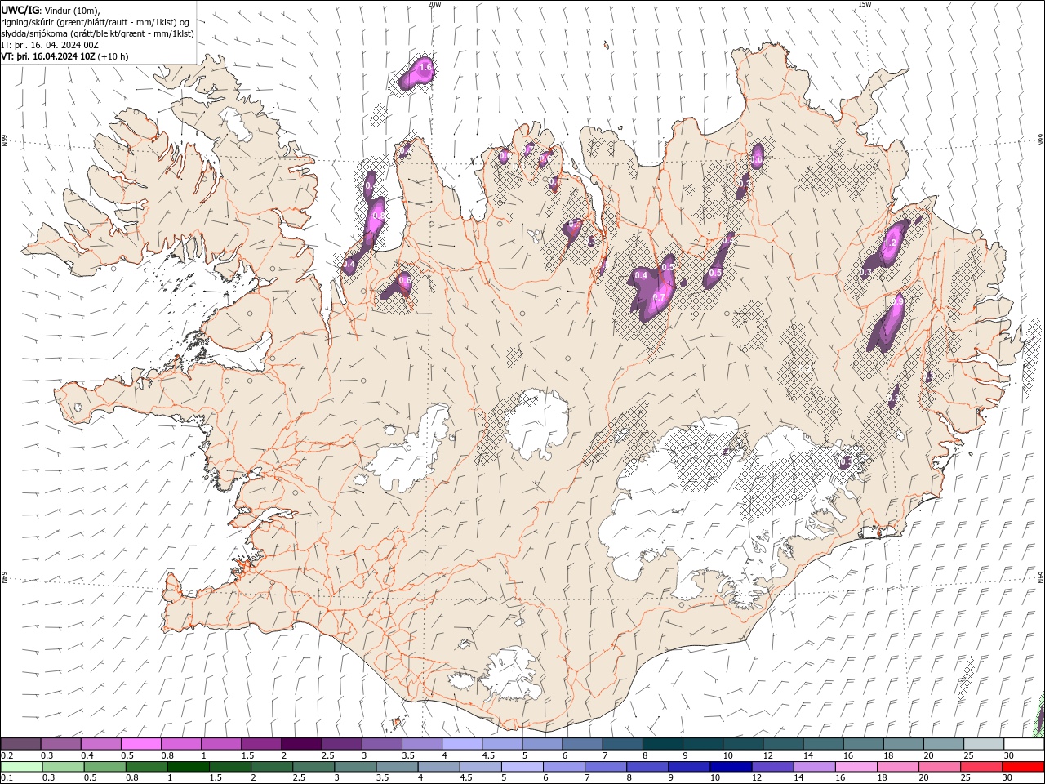This screenshot has width=1045, height=784.
Task: Click the 1.6 snowfall value offshore north
Action: [425, 67]
